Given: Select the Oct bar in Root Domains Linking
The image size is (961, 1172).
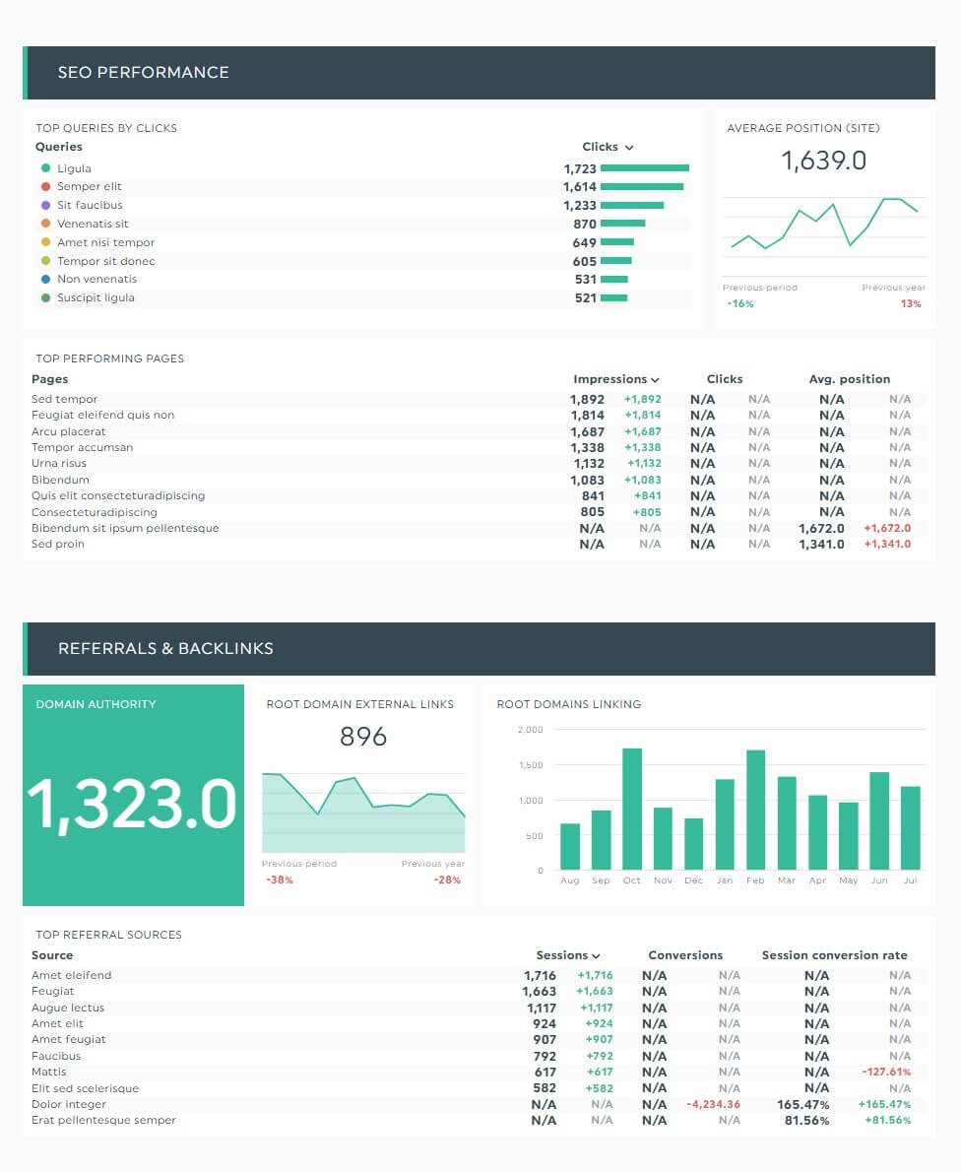Looking at the screenshot, I should click(632, 809).
